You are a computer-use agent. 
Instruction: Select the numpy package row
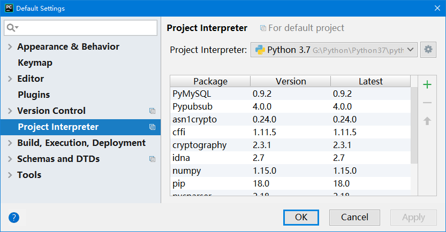pyautogui.click(x=290, y=171)
